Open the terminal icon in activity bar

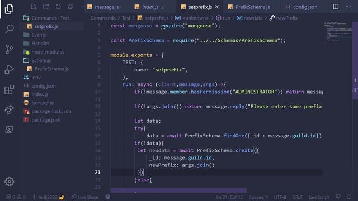pyautogui.click(x=9, y=130)
